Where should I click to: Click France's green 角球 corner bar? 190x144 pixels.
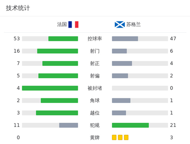(59, 100)
